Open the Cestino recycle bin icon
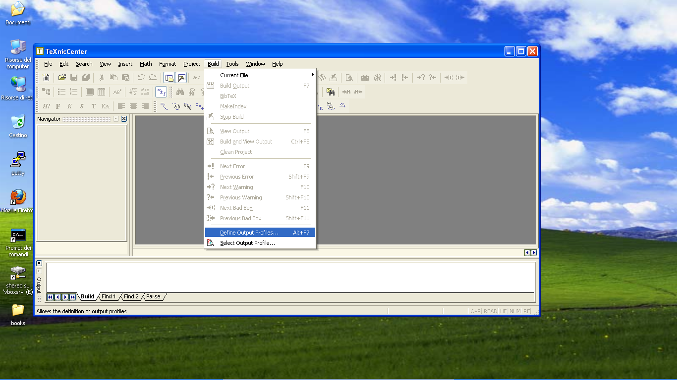 pyautogui.click(x=18, y=126)
